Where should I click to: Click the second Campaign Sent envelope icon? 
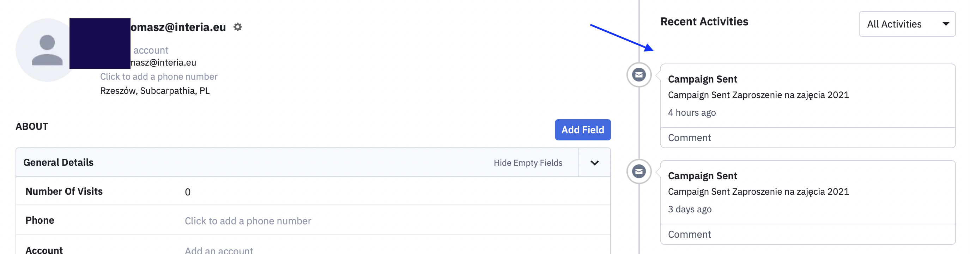pos(639,171)
